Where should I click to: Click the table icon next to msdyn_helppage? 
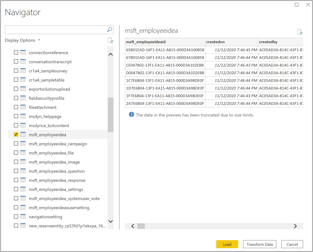pyautogui.click(x=23, y=116)
